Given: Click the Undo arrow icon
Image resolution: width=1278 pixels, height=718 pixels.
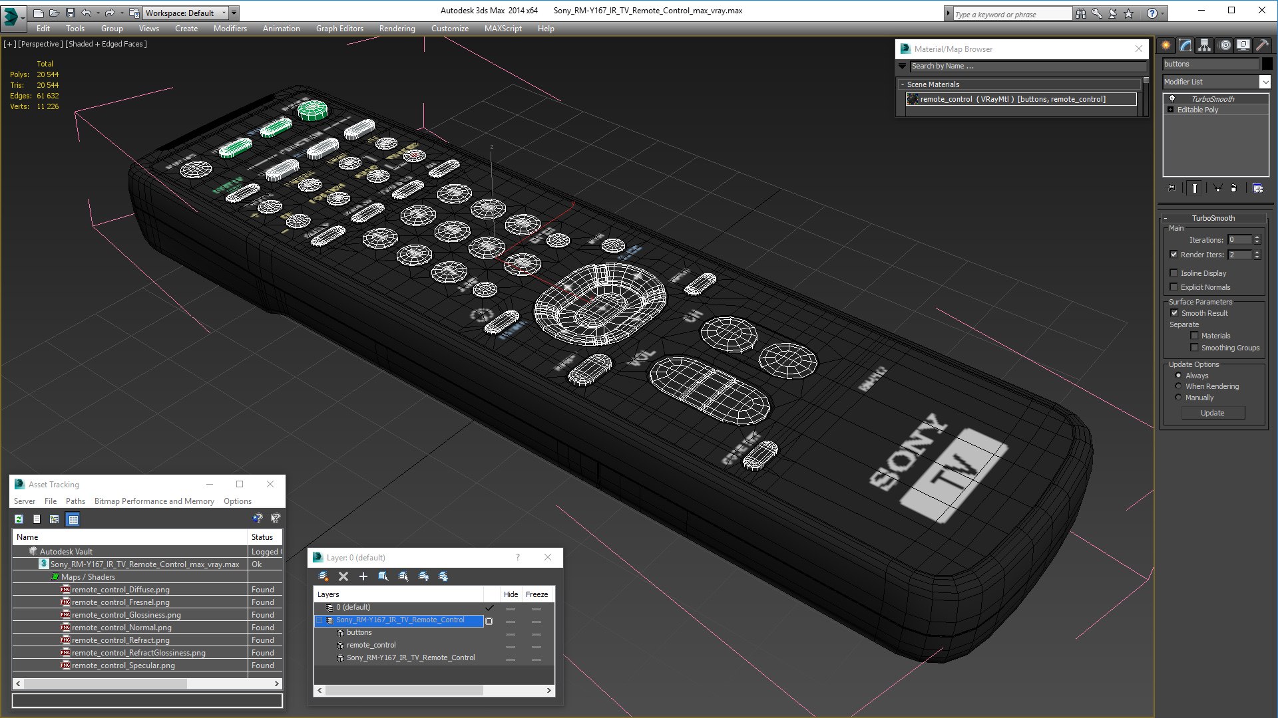Looking at the screenshot, I should click(x=86, y=13).
